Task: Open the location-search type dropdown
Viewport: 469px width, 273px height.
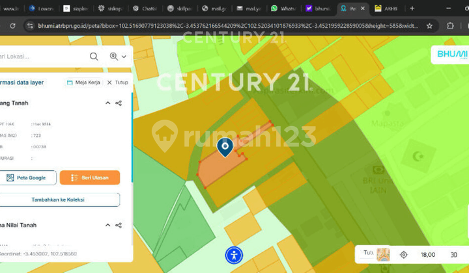Action: [118, 56]
